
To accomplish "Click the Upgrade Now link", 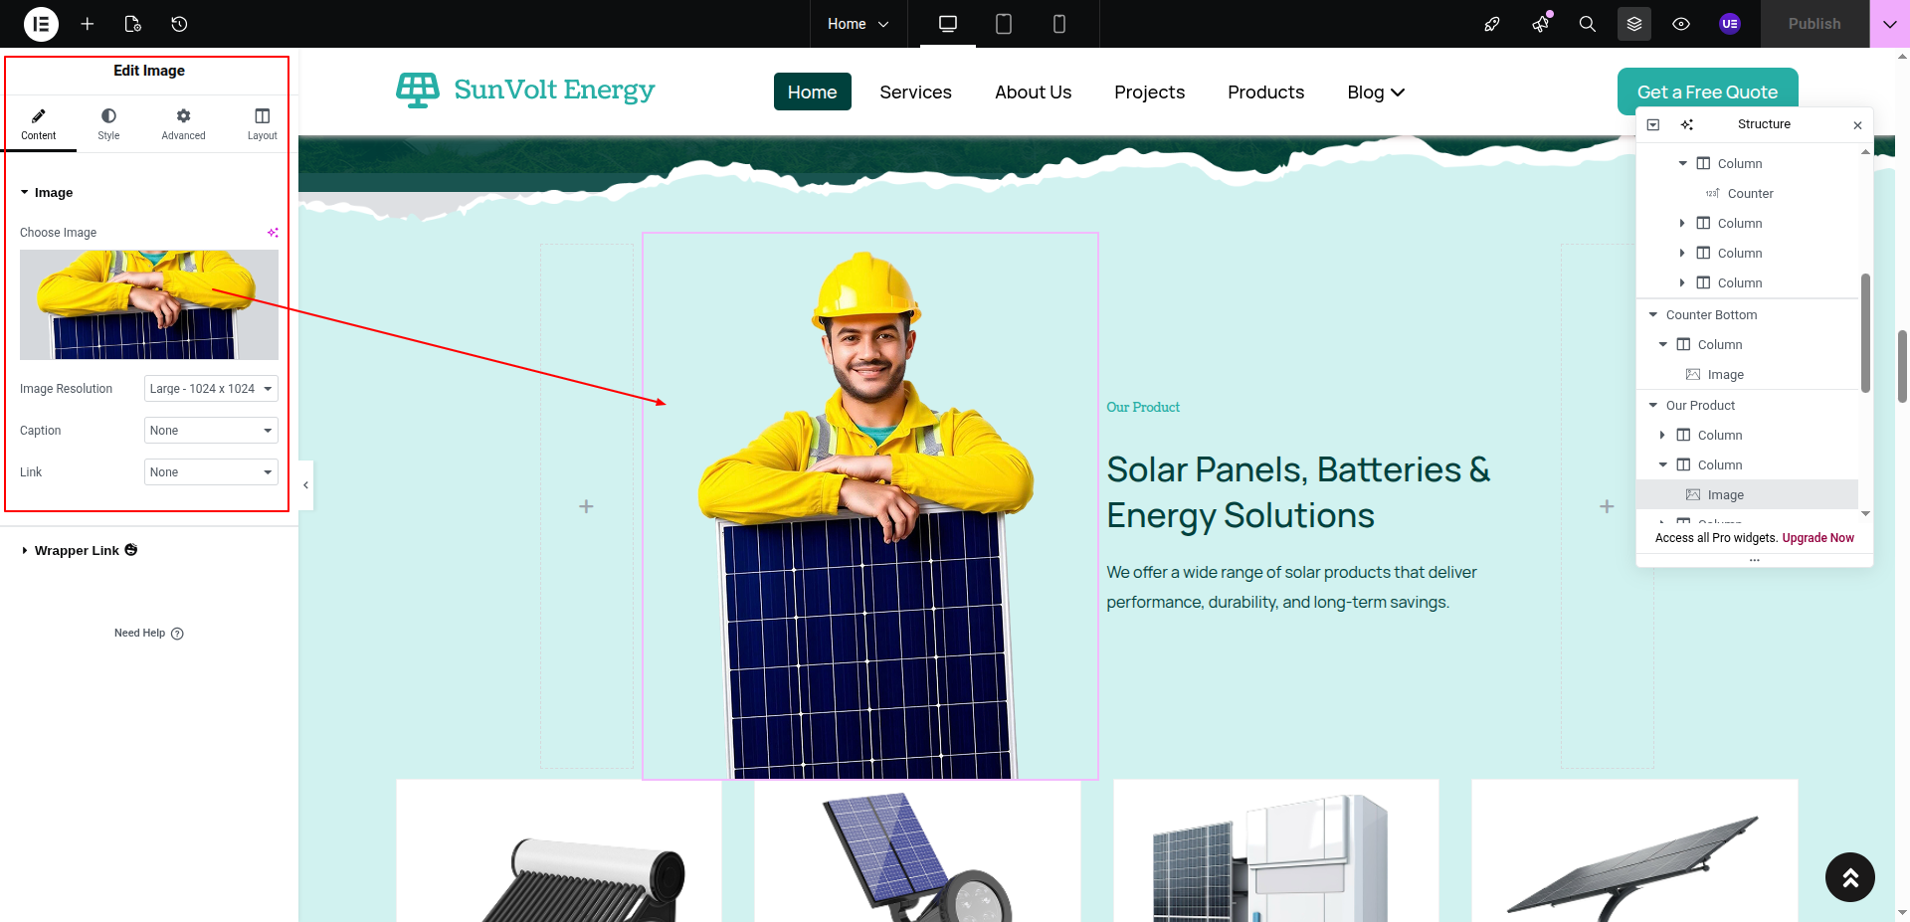I will [1817, 538].
